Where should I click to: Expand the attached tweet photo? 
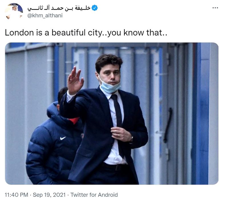click(112, 113)
